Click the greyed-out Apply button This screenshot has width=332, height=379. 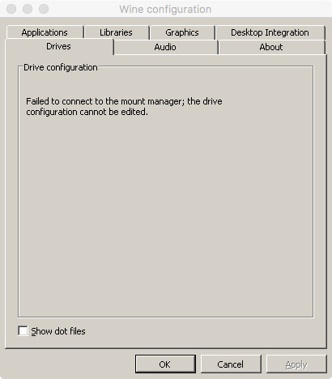pyautogui.click(x=296, y=364)
